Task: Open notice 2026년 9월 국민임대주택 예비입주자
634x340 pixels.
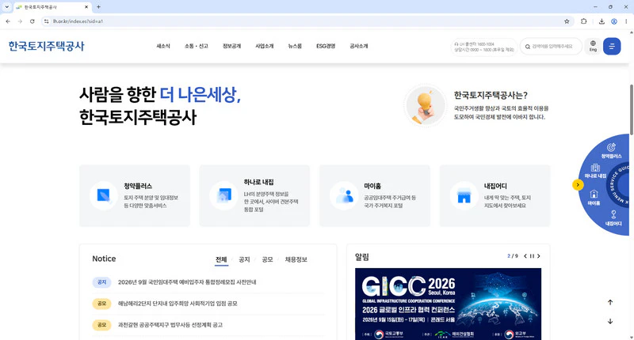Action: click(x=187, y=282)
